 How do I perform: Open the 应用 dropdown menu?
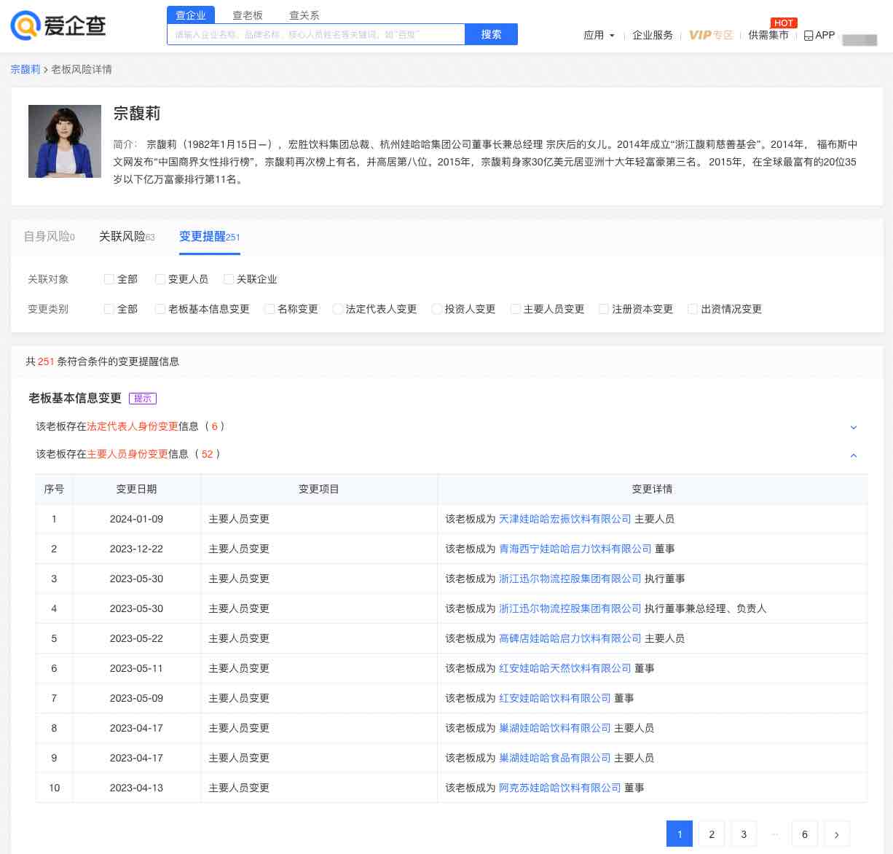point(598,35)
